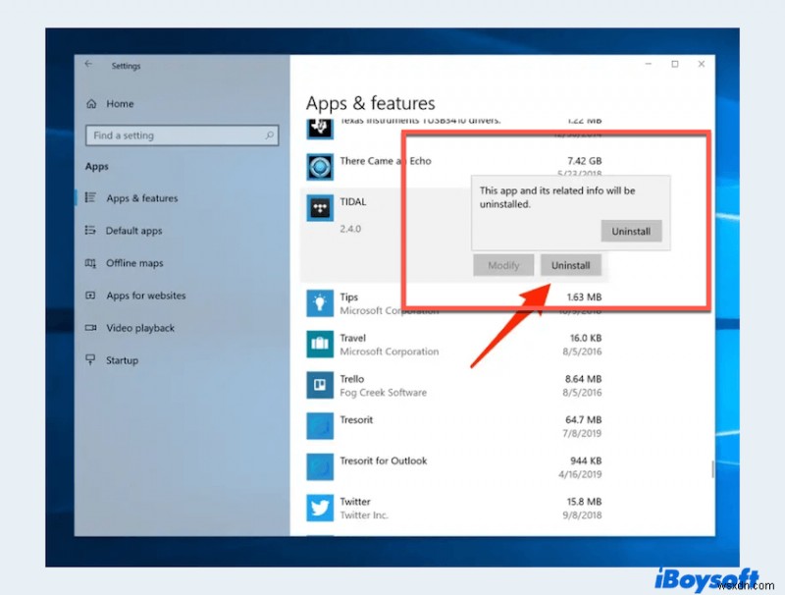The height and width of the screenshot is (595, 785).
Task: Select the Texas Instruments drivers icon
Action: click(320, 128)
